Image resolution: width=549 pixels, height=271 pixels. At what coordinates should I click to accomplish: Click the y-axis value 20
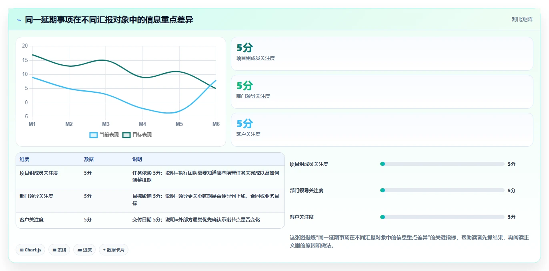(25, 46)
